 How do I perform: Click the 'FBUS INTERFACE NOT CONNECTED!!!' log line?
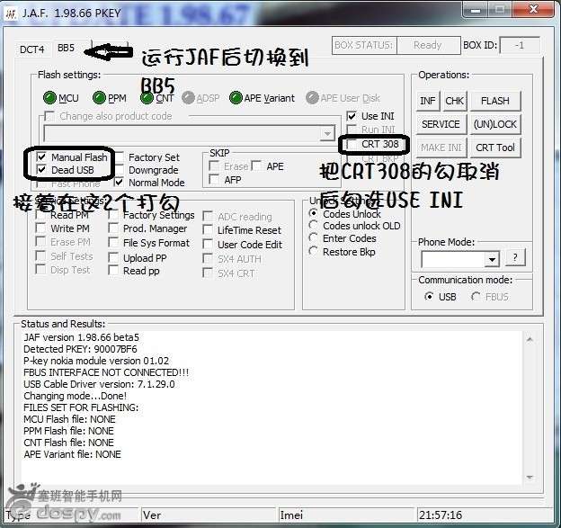pyautogui.click(x=106, y=372)
